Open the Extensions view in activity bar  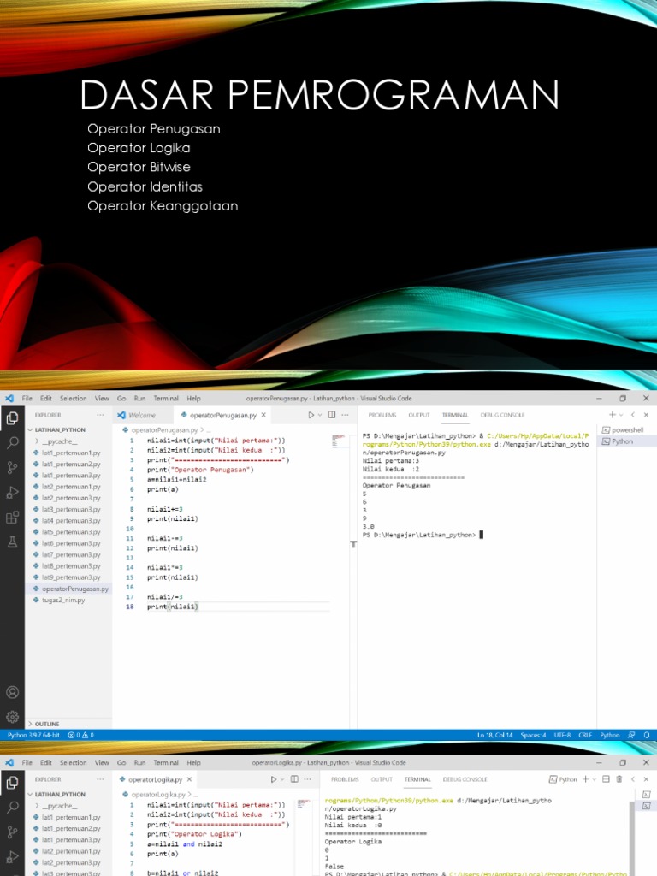point(12,517)
